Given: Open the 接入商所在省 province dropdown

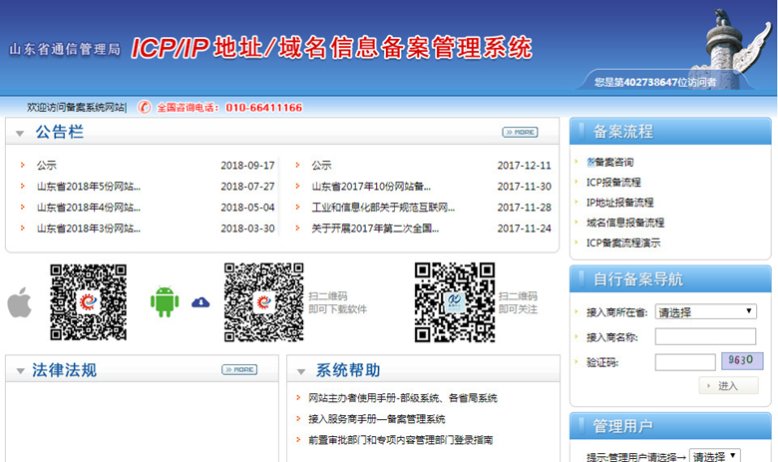Looking at the screenshot, I should pos(705,312).
